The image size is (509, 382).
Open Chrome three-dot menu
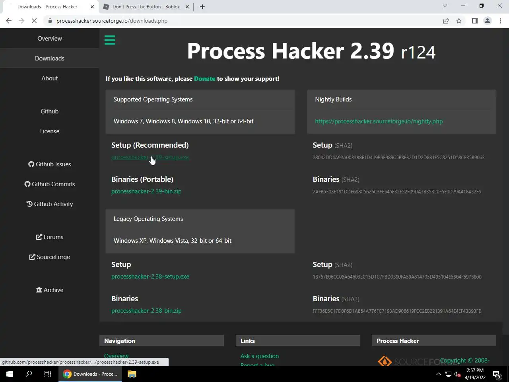(x=500, y=21)
